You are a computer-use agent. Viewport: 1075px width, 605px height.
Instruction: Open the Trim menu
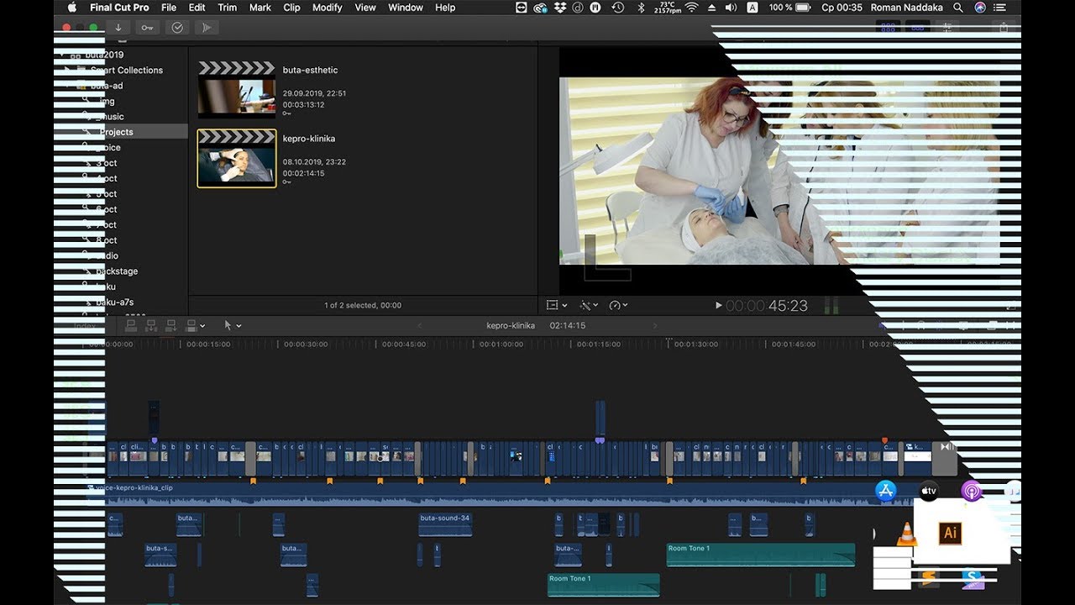point(228,8)
